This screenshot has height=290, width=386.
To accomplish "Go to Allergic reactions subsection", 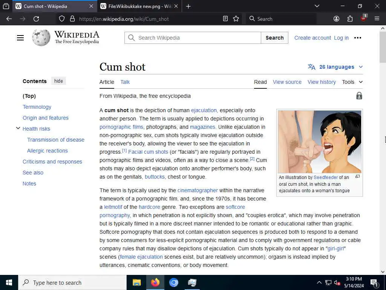I will click(47, 151).
